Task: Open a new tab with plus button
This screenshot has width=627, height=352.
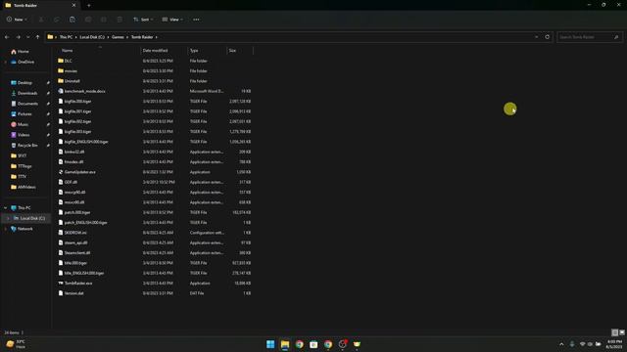Action: (x=89, y=5)
